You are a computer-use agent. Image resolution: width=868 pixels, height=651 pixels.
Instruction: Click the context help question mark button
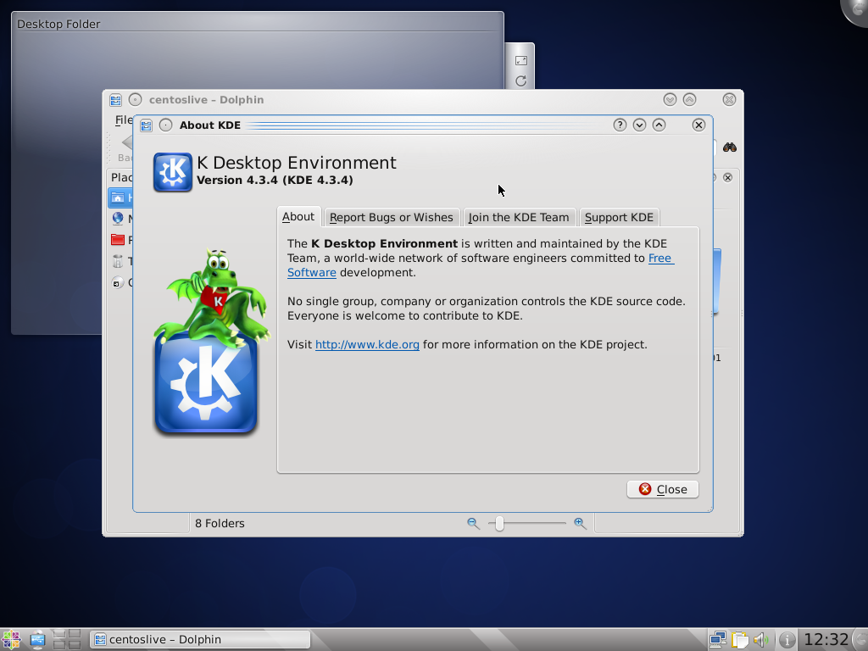(x=620, y=125)
